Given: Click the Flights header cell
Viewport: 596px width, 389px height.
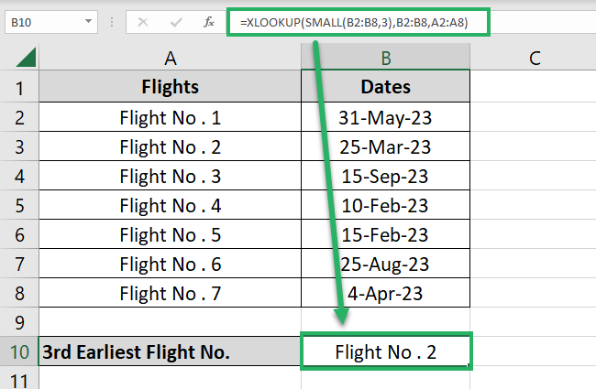Looking at the screenshot, I should [x=171, y=88].
